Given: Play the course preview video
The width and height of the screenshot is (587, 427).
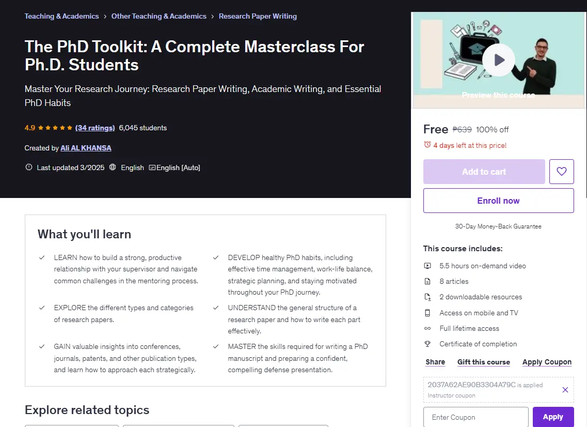Looking at the screenshot, I should point(498,60).
